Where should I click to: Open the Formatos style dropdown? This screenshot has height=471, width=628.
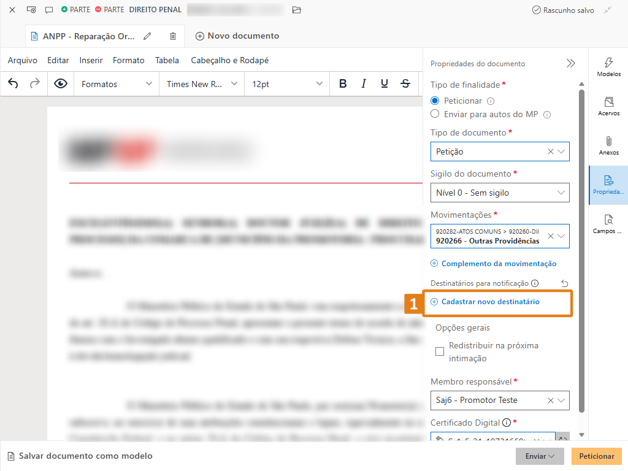(x=116, y=84)
